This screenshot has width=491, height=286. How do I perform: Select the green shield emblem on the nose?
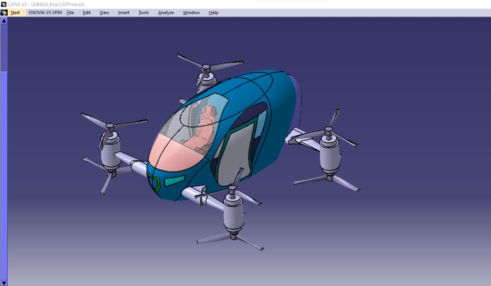coord(154,182)
